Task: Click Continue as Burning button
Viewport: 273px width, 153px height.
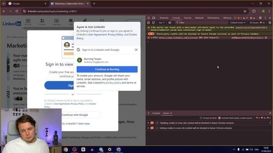Action: 107,69
